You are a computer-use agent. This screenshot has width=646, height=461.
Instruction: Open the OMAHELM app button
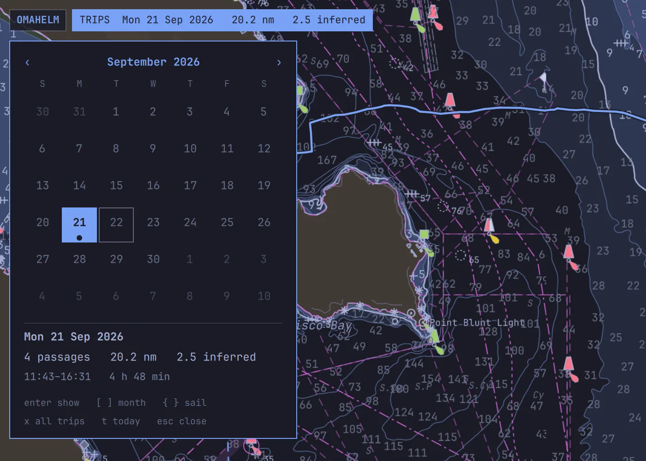pos(38,20)
